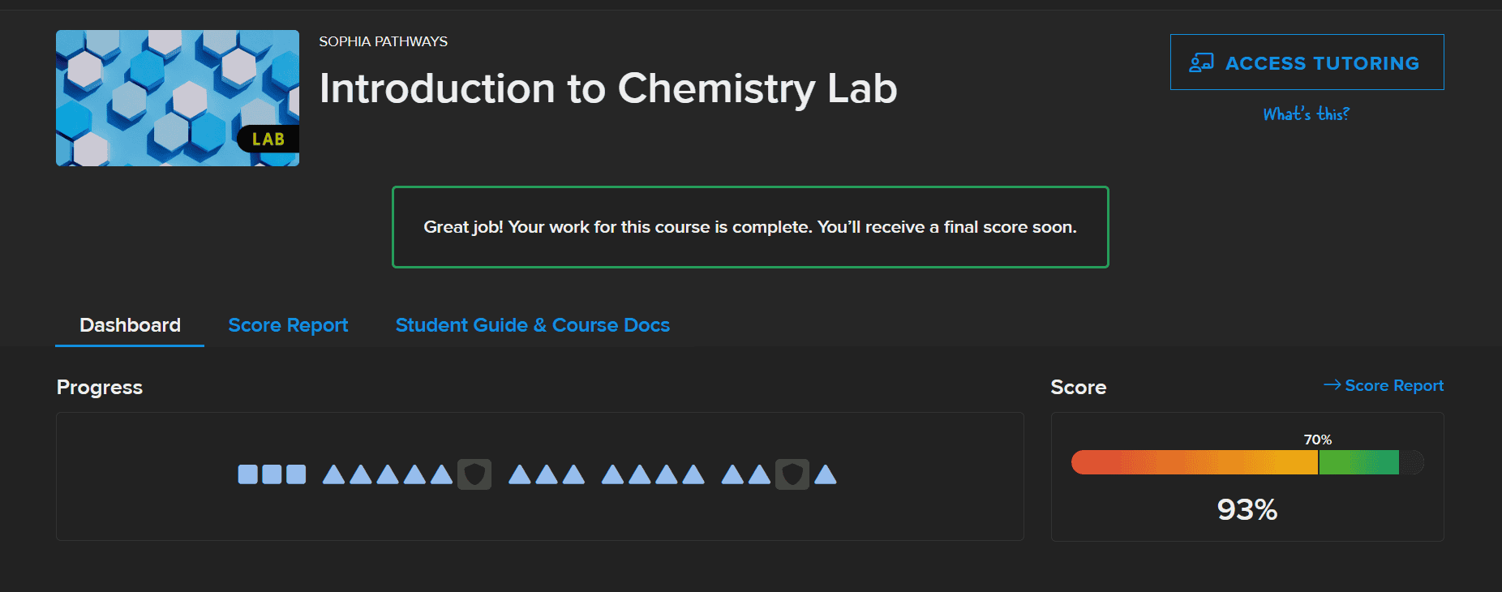Click the Introduction to Chemistry Lab course thumbnail
1502x592 pixels.
(177, 97)
